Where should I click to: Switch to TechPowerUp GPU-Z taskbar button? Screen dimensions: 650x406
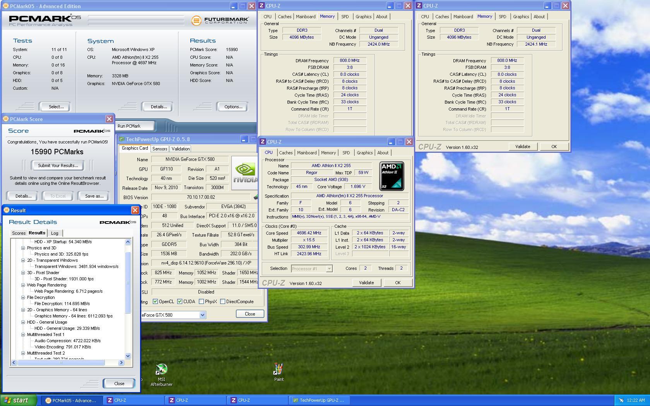coord(319,400)
